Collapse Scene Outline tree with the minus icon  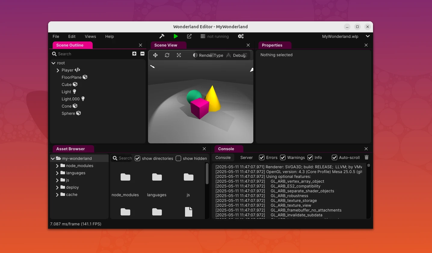coord(142,54)
